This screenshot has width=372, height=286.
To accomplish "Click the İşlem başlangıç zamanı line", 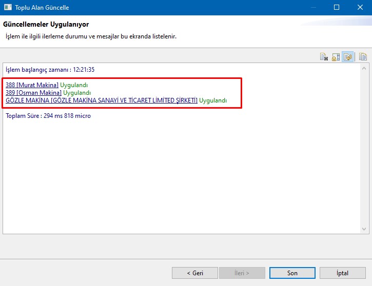I will coord(50,70).
